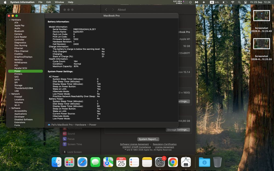This screenshot has width=274, height=171.
Task: Select Disabled Software in sidebar
Action: click(23, 120)
